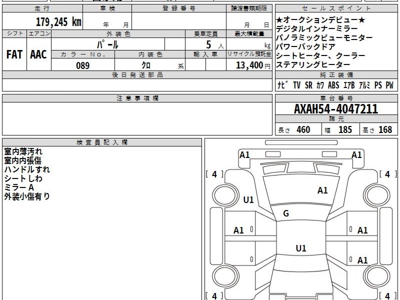Screen dimensions: 400x300
Task: Click inspector note 外装小傷有り
Action: pyautogui.click(x=27, y=196)
